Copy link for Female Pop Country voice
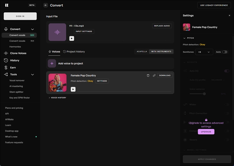The height and width of the screenshot is (166, 234). pos(154,75)
